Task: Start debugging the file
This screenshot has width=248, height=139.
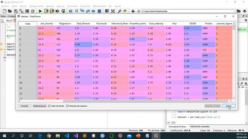Action: pyautogui.click(x=71, y=11)
